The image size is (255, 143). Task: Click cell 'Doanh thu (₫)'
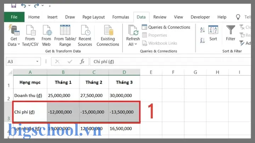pyautogui.click(x=30, y=95)
